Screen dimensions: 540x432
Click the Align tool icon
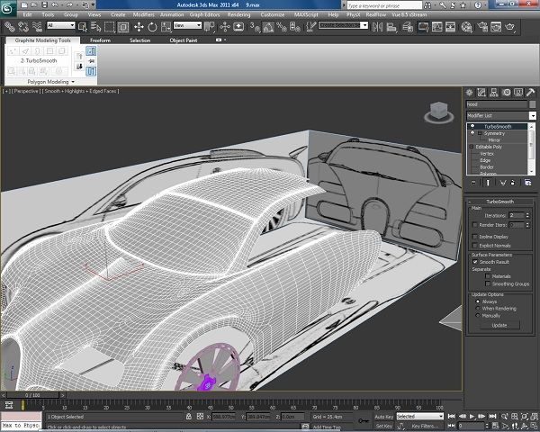click(391, 26)
